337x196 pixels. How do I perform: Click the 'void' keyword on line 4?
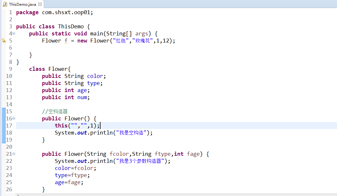tap(80, 33)
